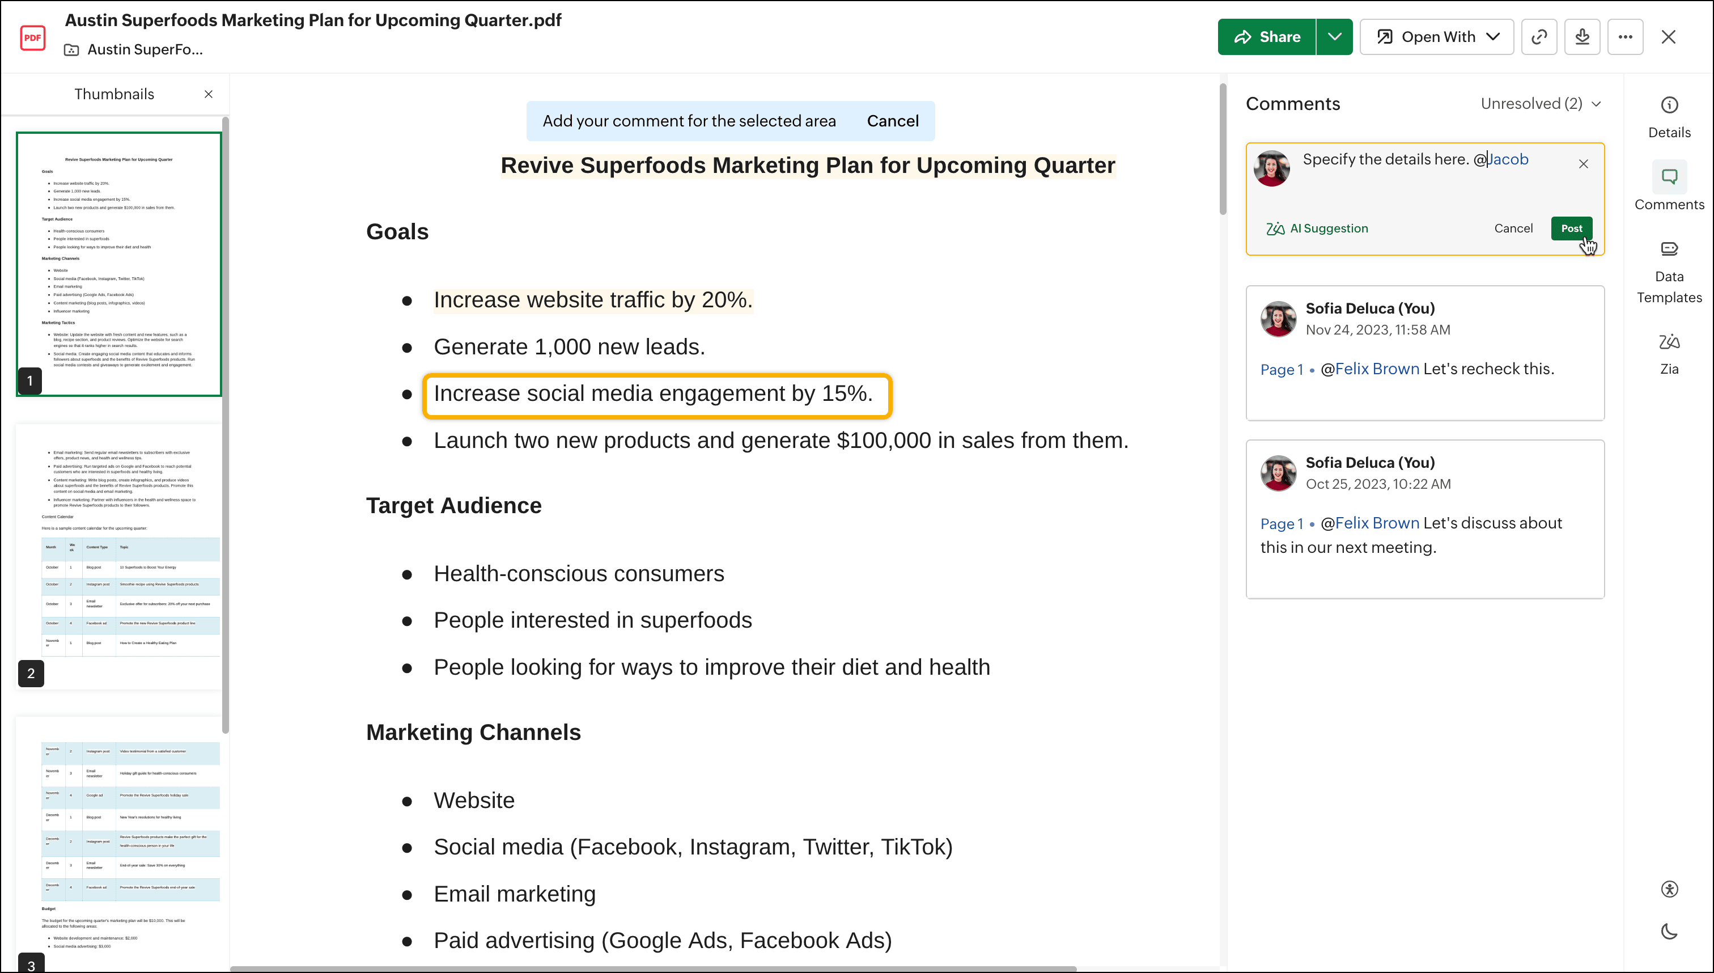The height and width of the screenshot is (973, 1714).
Task: Expand the Share options dropdown arrow
Action: click(x=1334, y=37)
